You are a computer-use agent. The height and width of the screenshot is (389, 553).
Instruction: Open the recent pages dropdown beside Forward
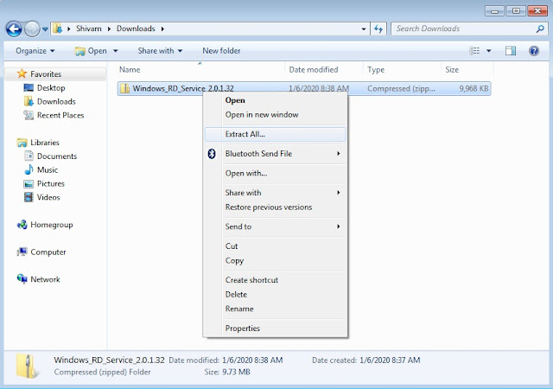[x=45, y=29]
